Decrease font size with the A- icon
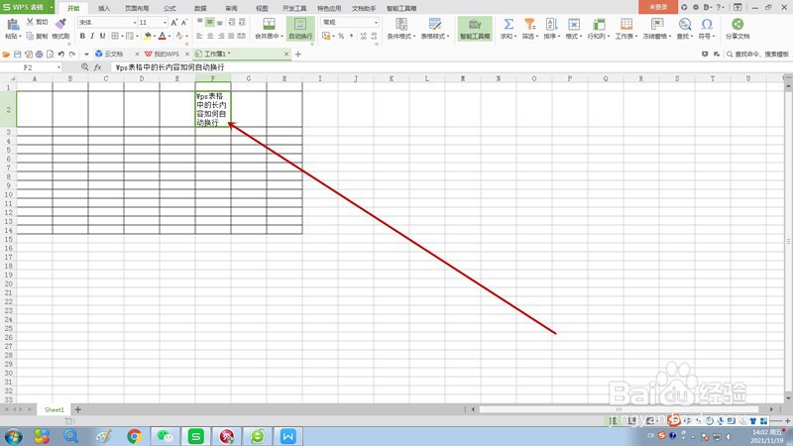This screenshot has width=793, height=446. [184, 22]
